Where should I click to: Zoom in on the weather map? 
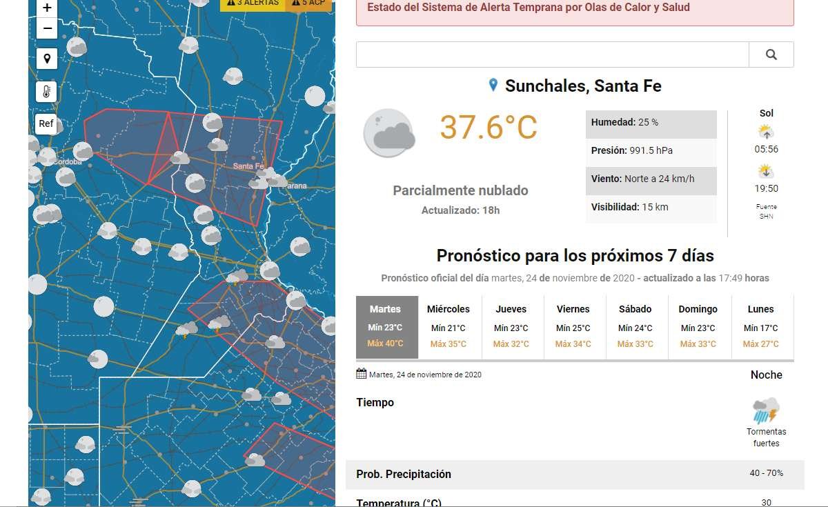tap(47, 8)
